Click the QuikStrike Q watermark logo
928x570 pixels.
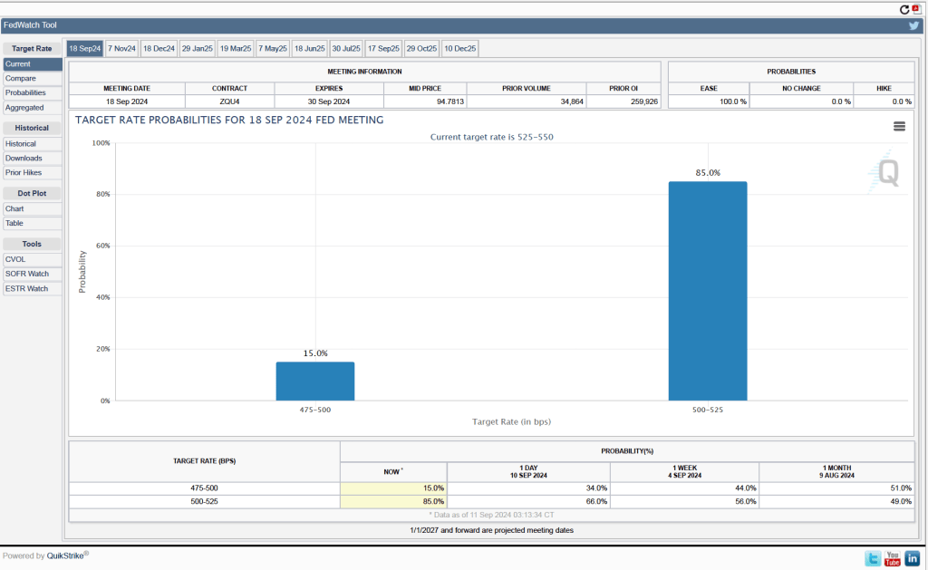pos(886,172)
